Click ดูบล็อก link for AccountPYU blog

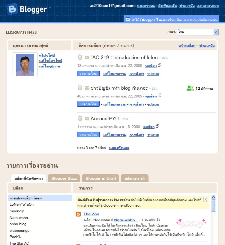point(149,127)
